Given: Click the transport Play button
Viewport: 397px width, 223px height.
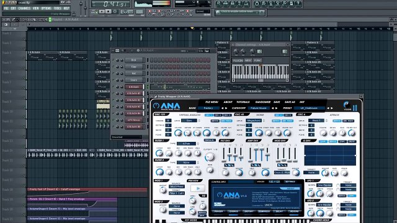Looking at the screenshot, I should 102,12.
